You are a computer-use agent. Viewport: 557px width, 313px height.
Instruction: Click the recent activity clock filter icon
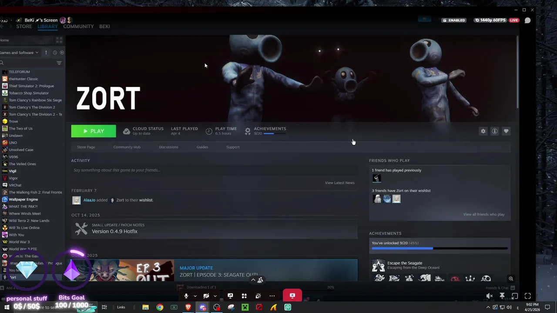55,53
